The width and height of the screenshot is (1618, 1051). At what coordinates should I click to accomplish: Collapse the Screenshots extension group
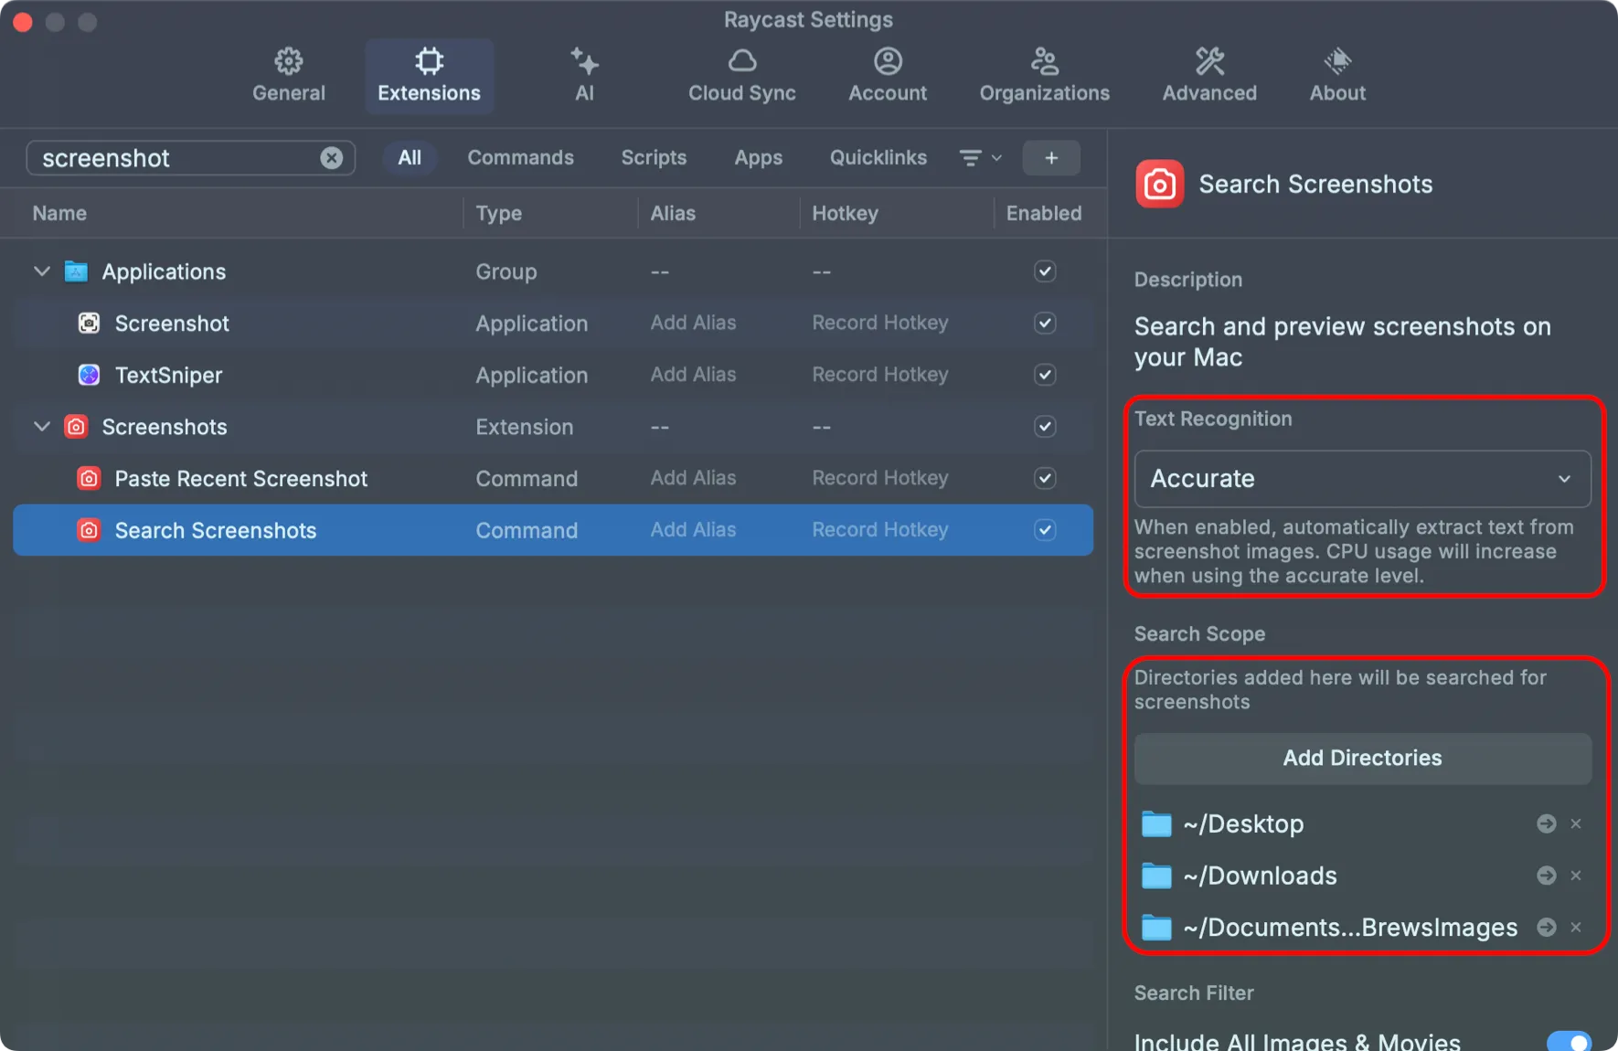pyautogui.click(x=40, y=426)
